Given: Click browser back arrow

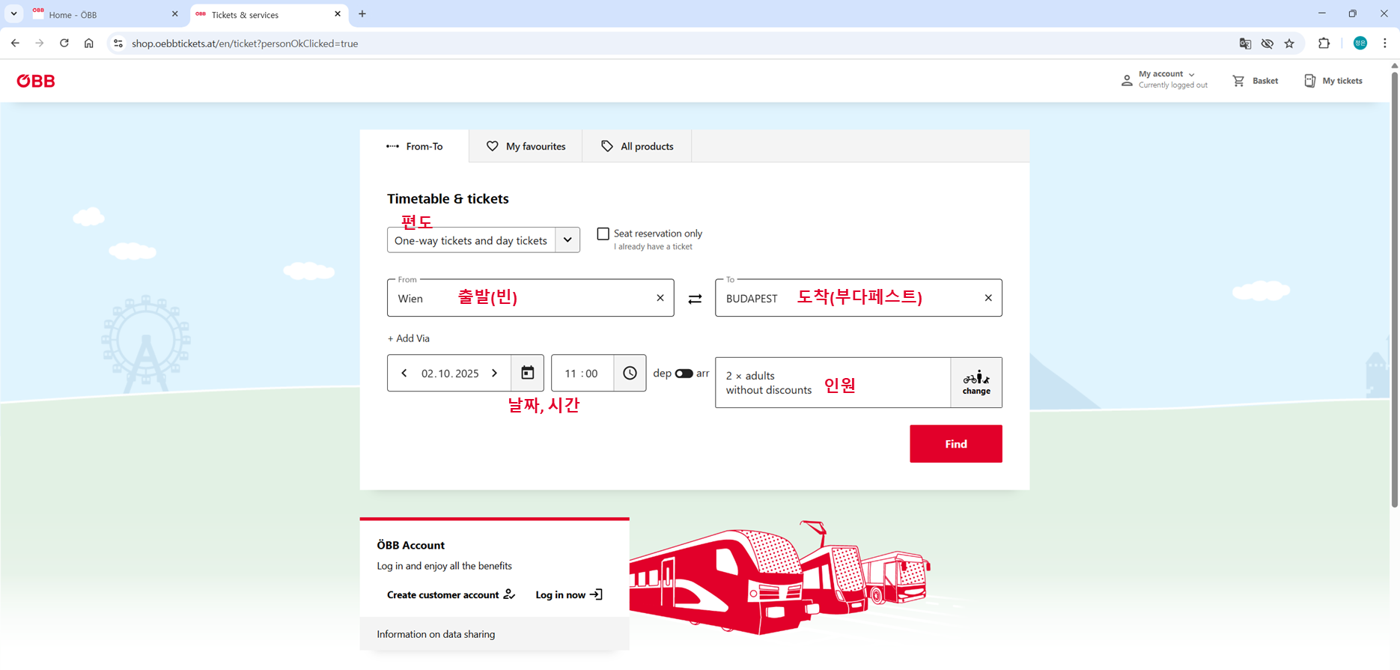Looking at the screenshot, I should point(15,43).
